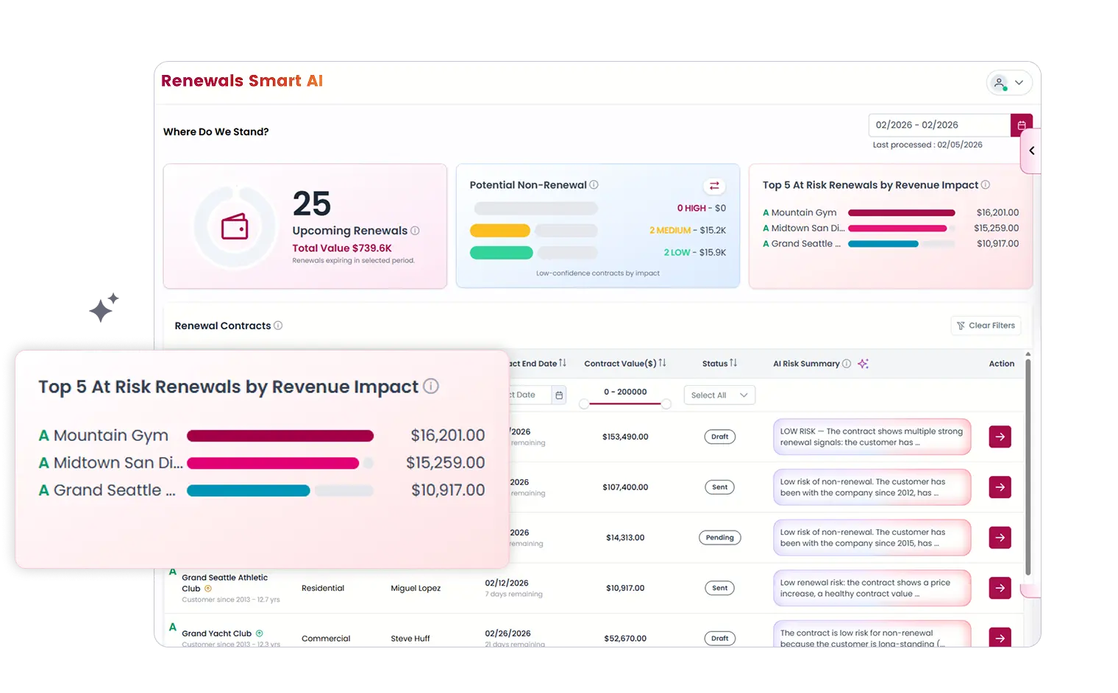Click the 02/2026 - 02/2026 date range field
The width and height of the screenshot is (1118, 693).
[x=939, y=126]
